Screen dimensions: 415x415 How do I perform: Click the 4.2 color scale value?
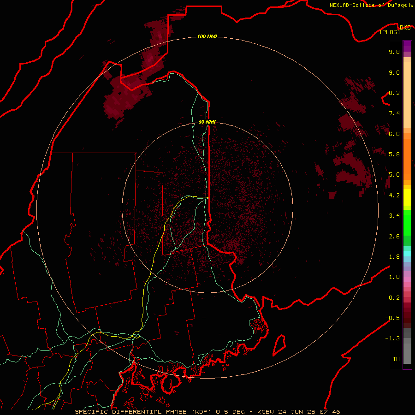pyautogui.click(x=394, y=196)
